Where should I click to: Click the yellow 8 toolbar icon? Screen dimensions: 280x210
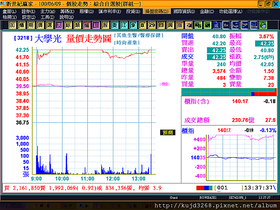click(x=142, y=25)
